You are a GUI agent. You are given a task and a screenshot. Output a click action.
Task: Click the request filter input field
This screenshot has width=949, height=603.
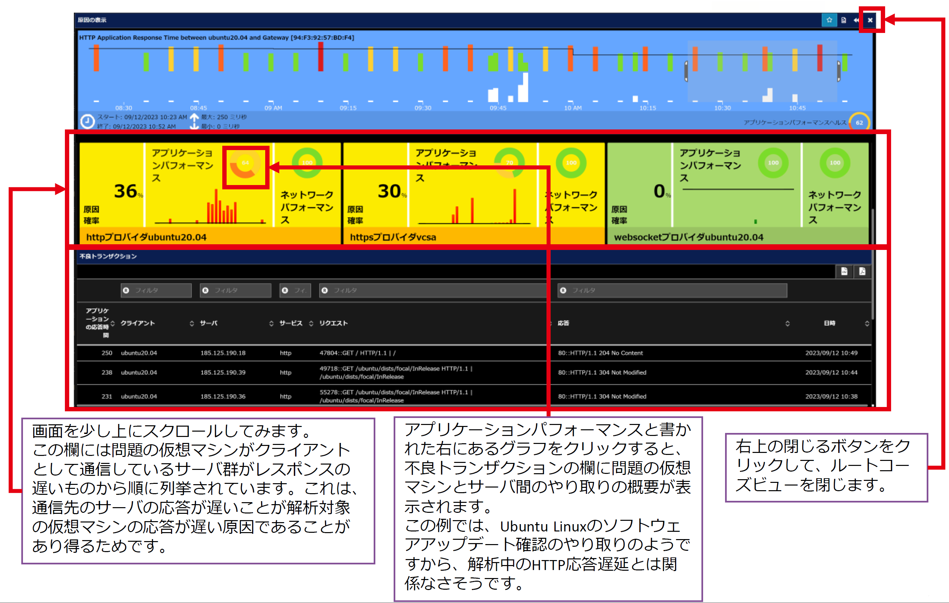433,291
